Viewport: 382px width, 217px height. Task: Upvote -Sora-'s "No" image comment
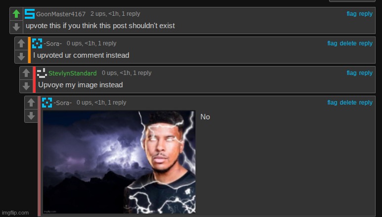tap(31, 103)
